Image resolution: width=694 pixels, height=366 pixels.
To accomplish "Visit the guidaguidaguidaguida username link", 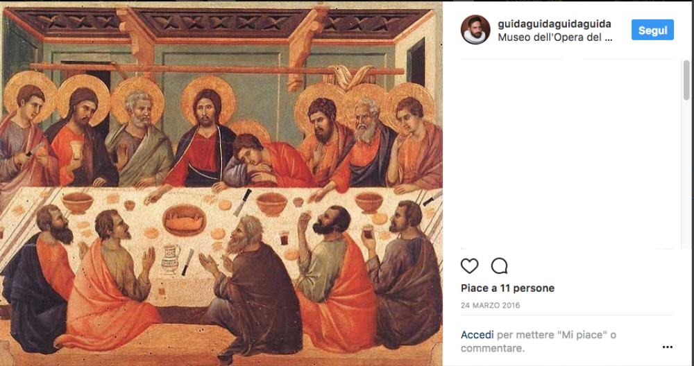I will [x=554, y=24].
